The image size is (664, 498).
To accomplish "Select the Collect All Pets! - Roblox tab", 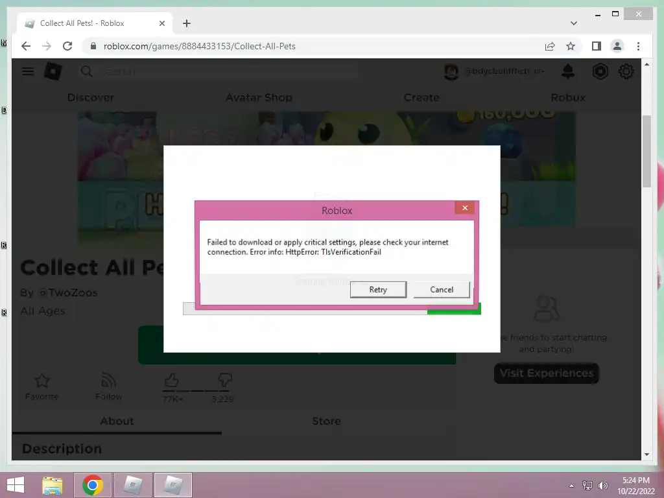I will pyautogui.click(x=95, y=23).
